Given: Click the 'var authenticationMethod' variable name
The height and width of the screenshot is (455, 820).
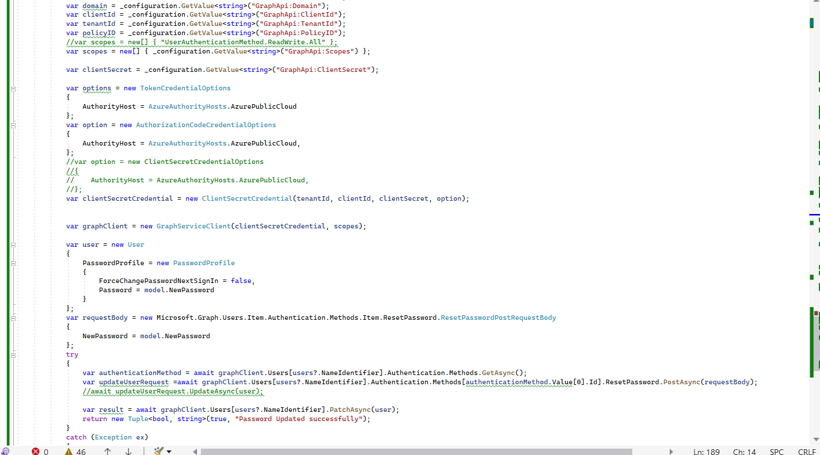Looking at the screenshot, I should tap(141, 373).
